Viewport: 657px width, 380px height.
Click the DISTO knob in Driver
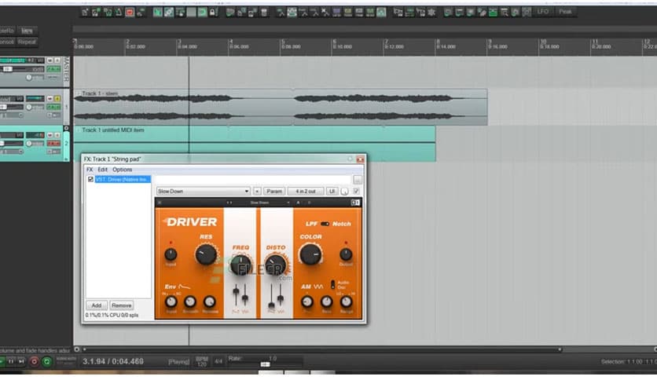coord(276,265)
